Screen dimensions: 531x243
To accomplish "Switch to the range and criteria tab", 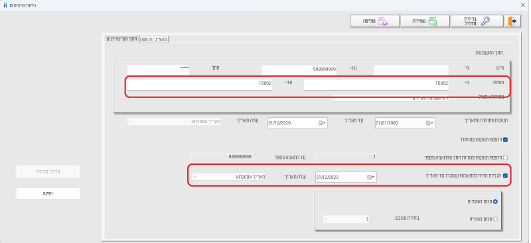I will 121,39.
